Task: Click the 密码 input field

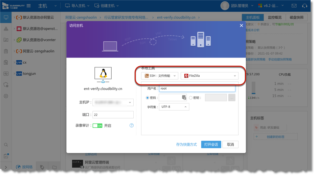Action: point(173,97)
